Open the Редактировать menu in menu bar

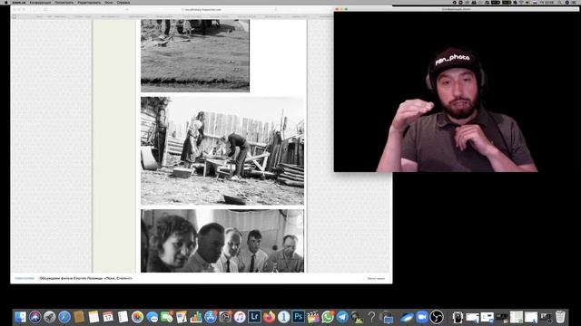(89, 2)
